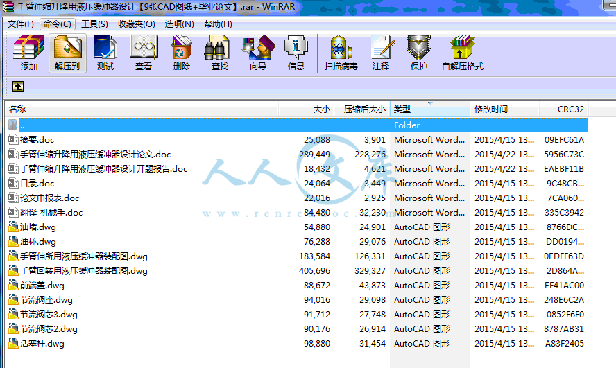Click the Word icon beside 论文申报表.doc
616x368 pixels.
click(x=13, y=198)
